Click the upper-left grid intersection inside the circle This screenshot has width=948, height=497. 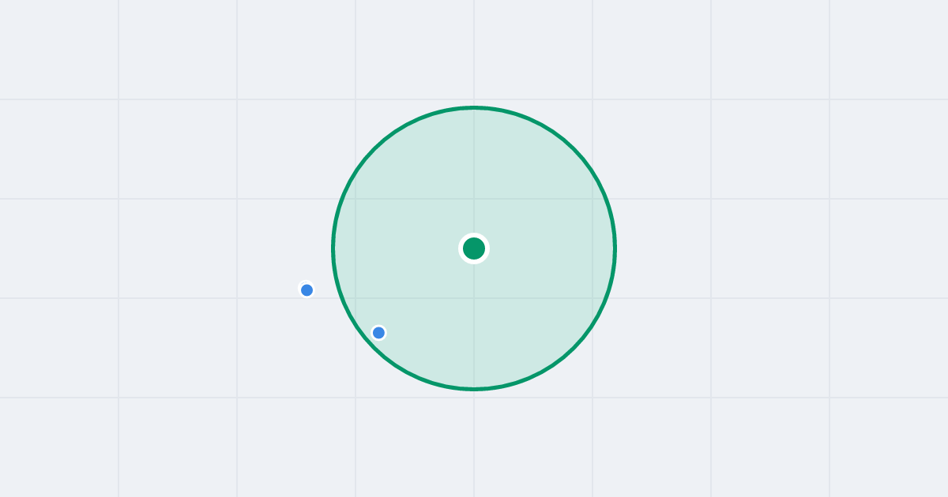tap(355, 199)
